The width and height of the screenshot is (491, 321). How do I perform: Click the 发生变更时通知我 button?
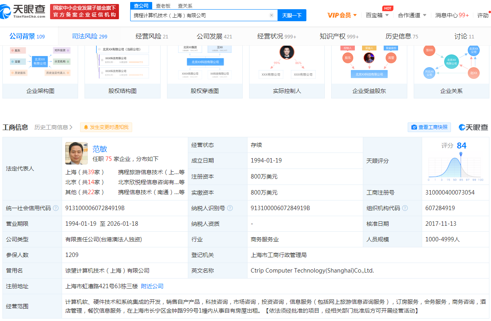[x=106, y=127]
